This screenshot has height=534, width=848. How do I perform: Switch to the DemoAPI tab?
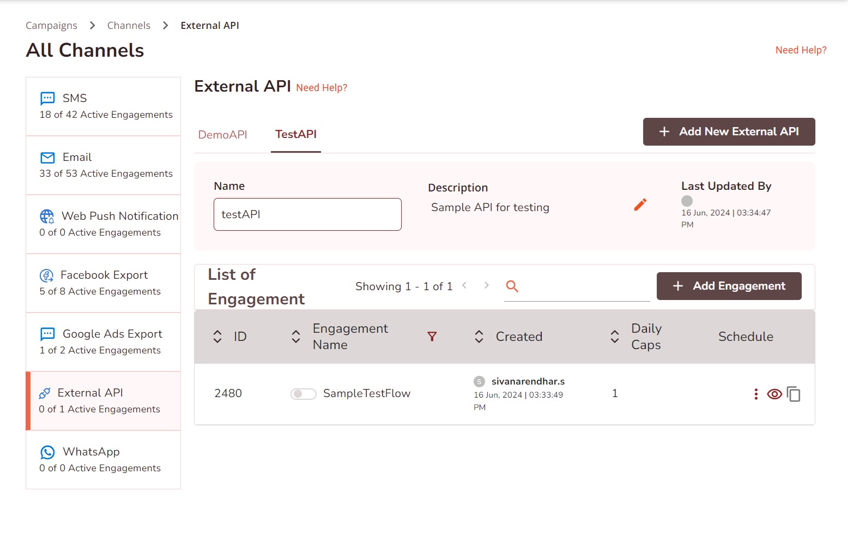coord(222,135)
